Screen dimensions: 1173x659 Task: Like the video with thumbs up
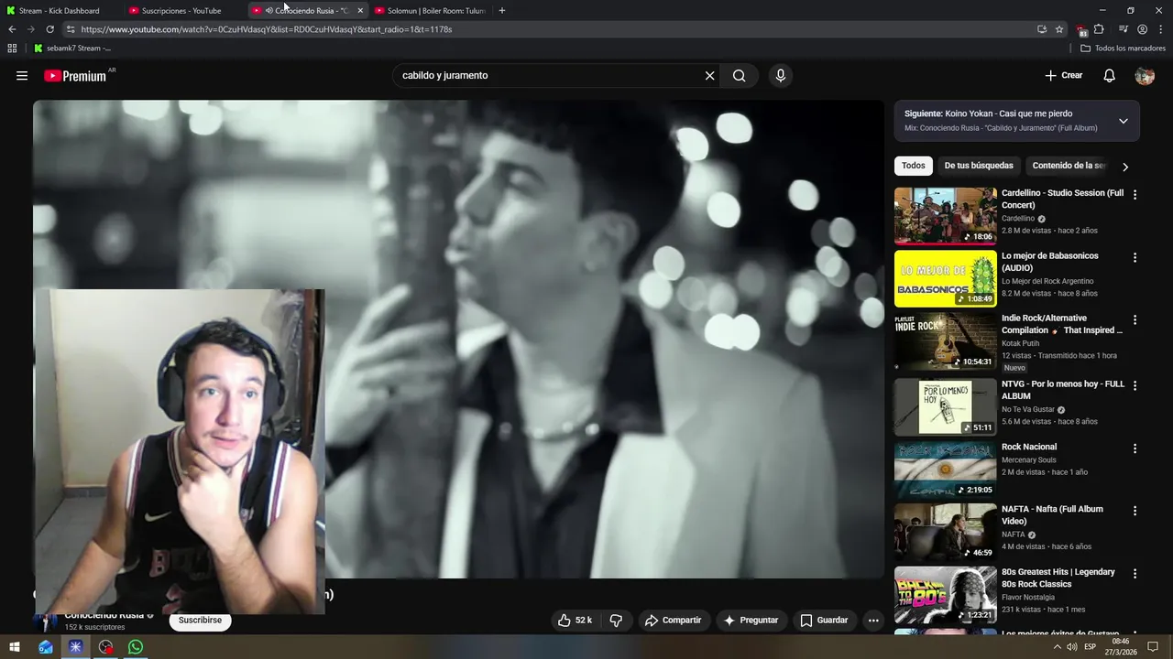[x=575, y=621]
